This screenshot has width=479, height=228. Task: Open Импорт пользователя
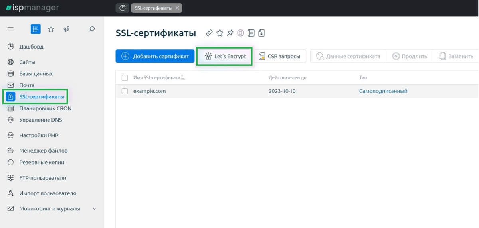48,194
